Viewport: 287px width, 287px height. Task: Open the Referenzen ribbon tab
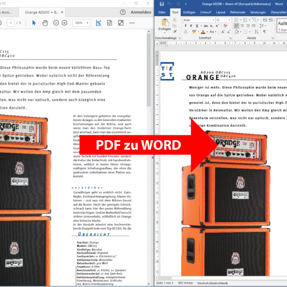click(238, 12)
